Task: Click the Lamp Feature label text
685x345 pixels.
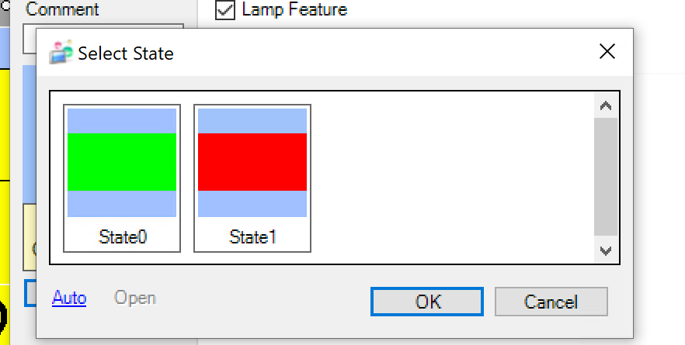Action: 294,10
